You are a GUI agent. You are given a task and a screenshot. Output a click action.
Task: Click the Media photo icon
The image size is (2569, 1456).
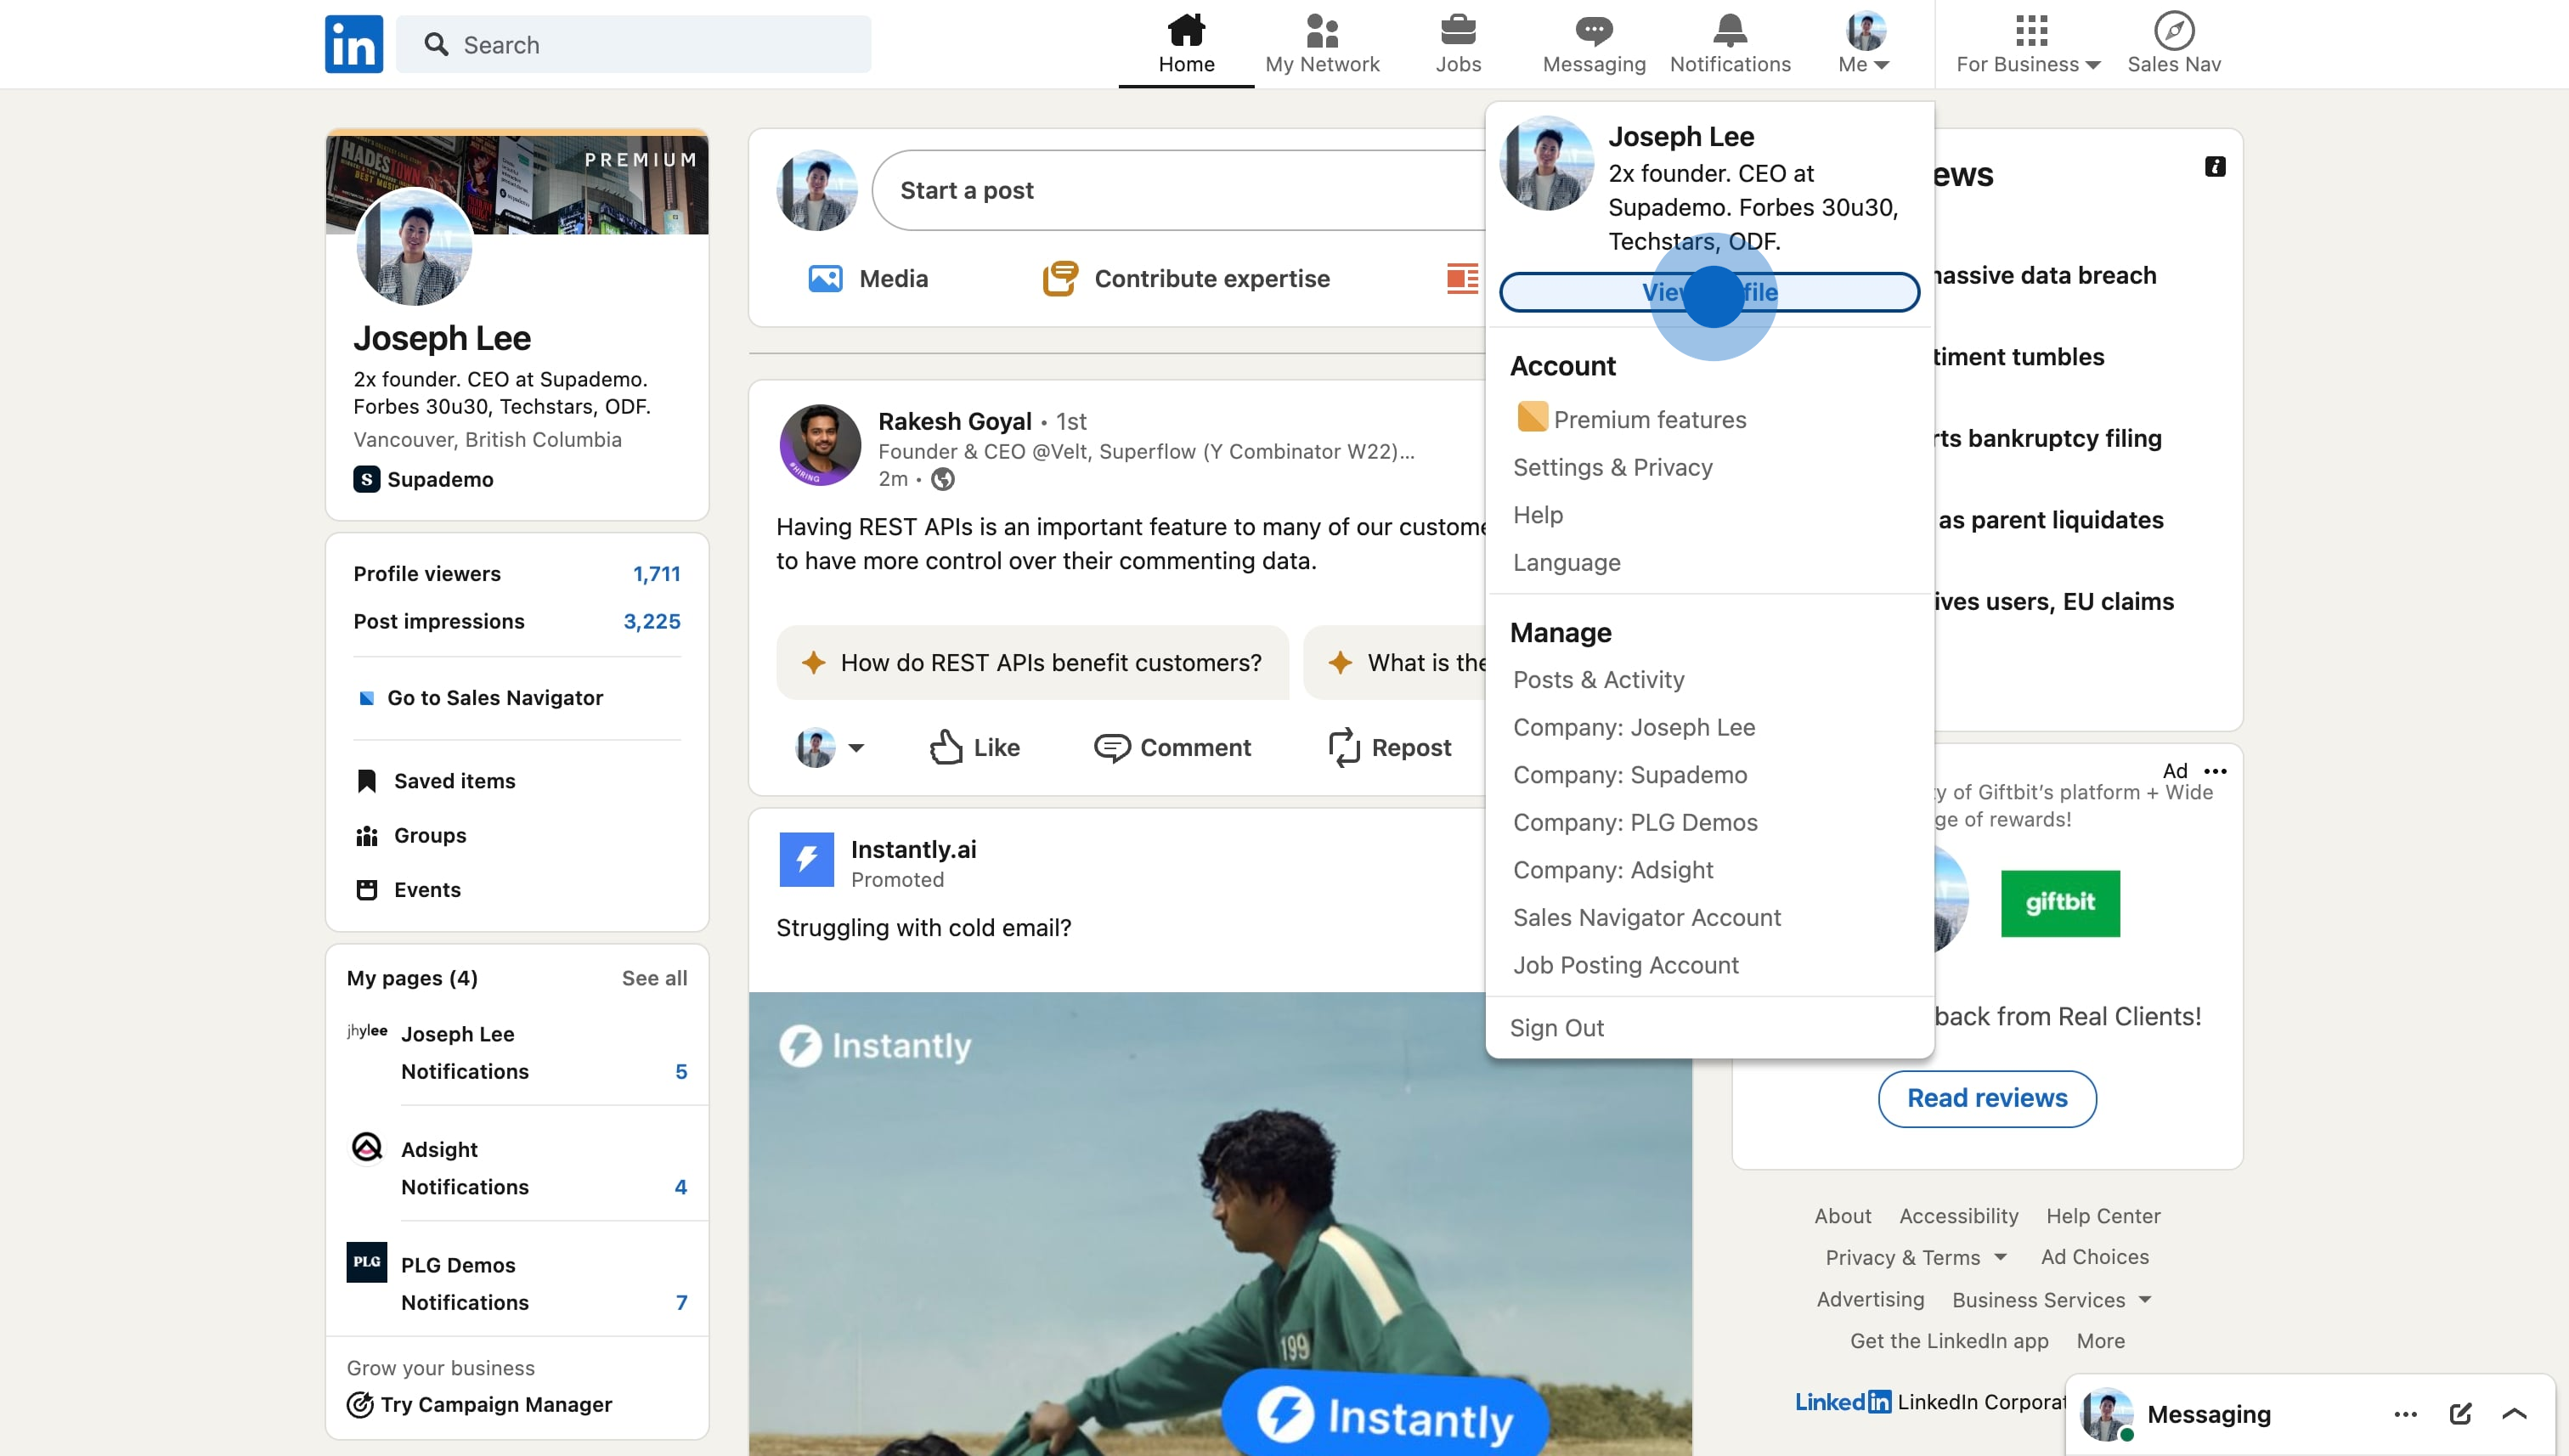(x=825, y=278)
